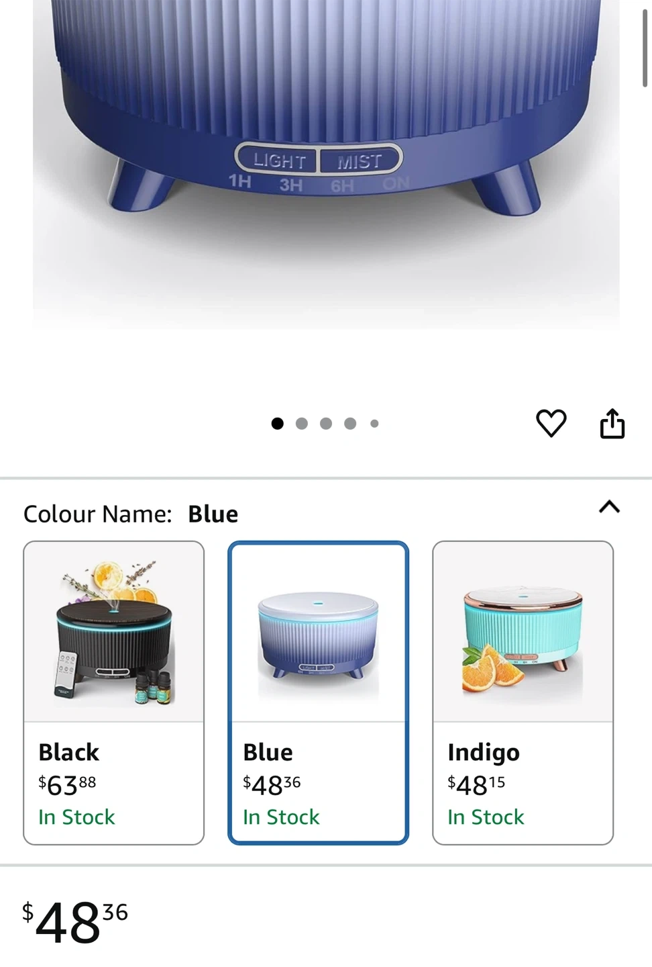
Task: Click the large $48.36 price
Action: pyautogui.click(x=74, y=921)
